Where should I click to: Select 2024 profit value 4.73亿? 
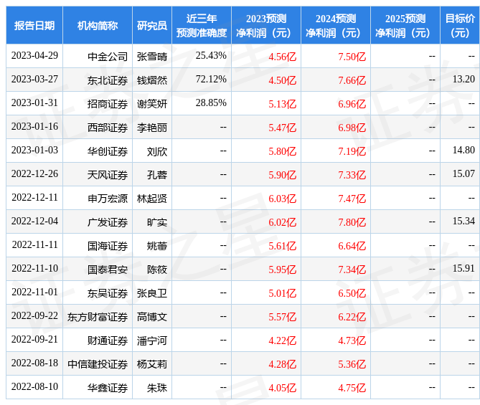tap(352, 340)
